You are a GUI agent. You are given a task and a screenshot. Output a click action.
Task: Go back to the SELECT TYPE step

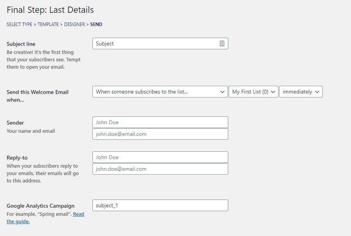19,24
